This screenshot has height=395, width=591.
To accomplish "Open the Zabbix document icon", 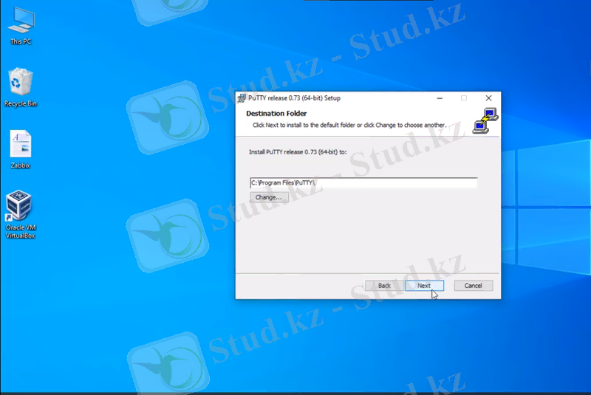I will click(21, 149).
